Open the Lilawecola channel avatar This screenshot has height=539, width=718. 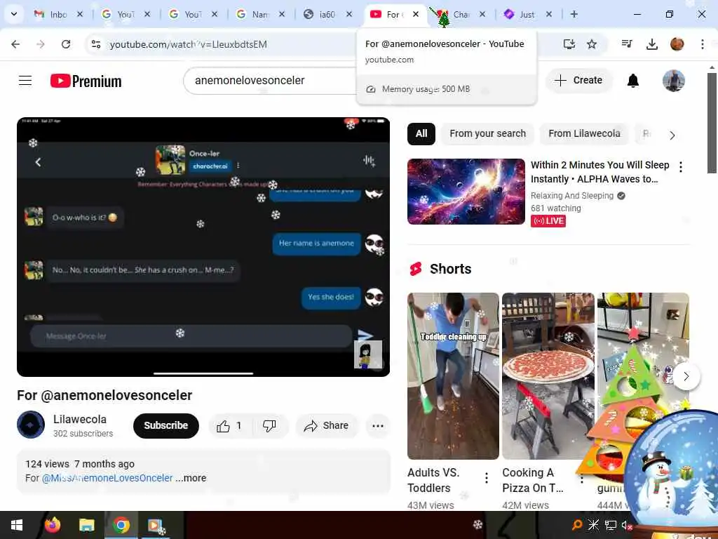pyautogui.click(x=31, y=425)
